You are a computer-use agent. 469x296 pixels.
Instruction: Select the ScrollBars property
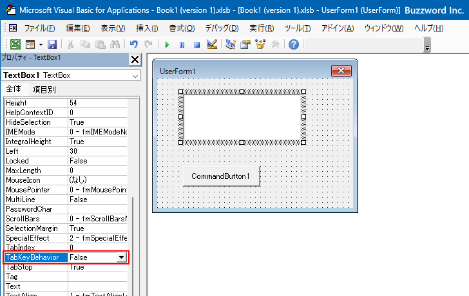(37, 219)
